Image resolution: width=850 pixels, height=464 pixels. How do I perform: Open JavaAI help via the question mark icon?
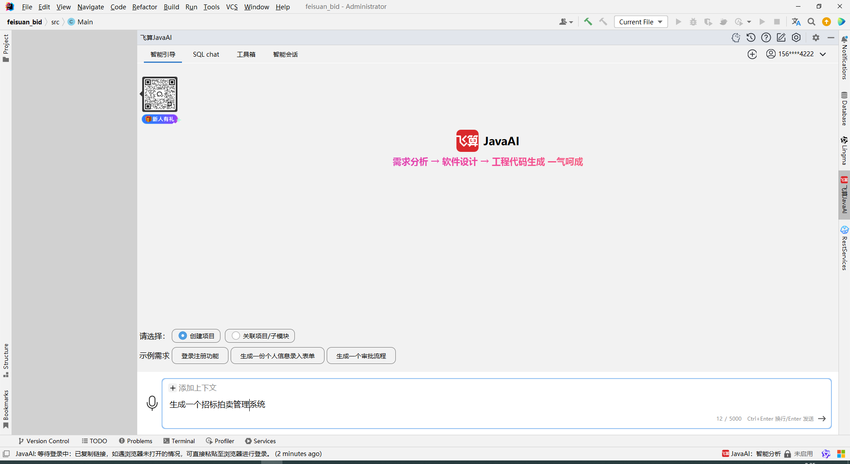[x=766, y=38]
